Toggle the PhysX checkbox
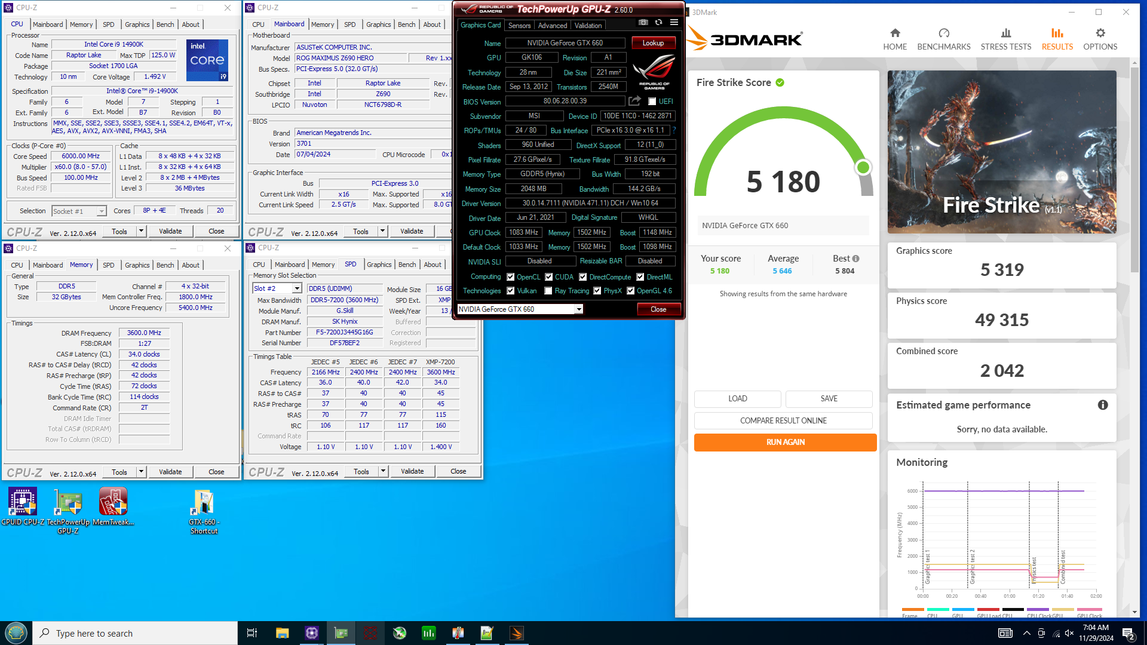The height and width of the screenshot is (645, 1147). tap(597, 291)
